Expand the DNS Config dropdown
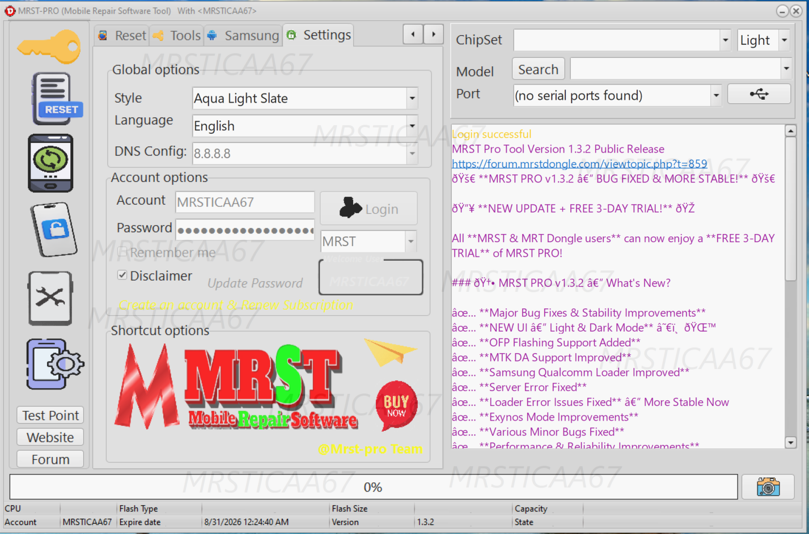Viewport: 809px width, 534px height. pyautogui.click(x=412, y=154)
